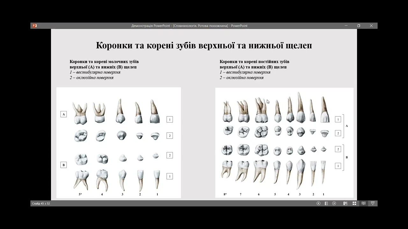Click the permanent teeth illustration image
This screenshot has height=229, width=408.
click(x=284, y=143)
